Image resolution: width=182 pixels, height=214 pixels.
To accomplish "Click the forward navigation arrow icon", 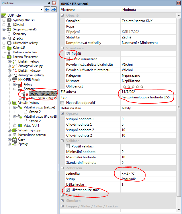I will tap(54, 10).
